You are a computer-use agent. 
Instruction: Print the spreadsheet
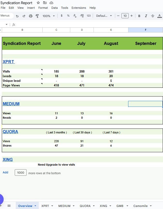click(30, 16)
